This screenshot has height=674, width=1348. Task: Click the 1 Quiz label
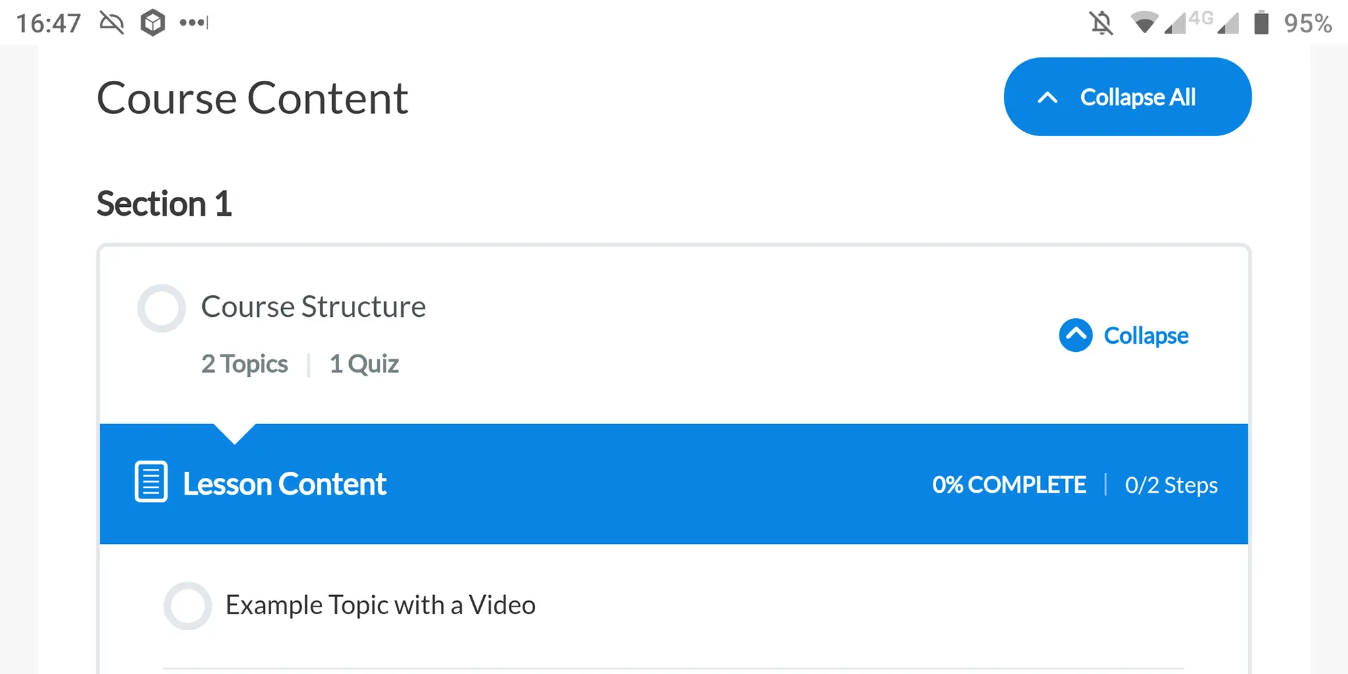click(x=364, y=364)
